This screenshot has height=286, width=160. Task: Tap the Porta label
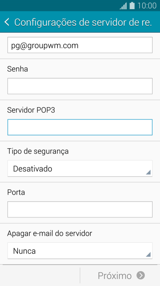pos(16,192)
